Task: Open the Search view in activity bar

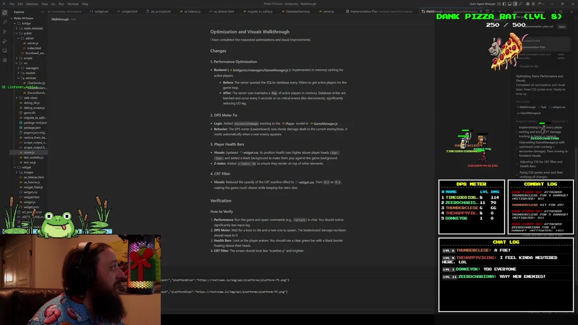Action: 5,22
